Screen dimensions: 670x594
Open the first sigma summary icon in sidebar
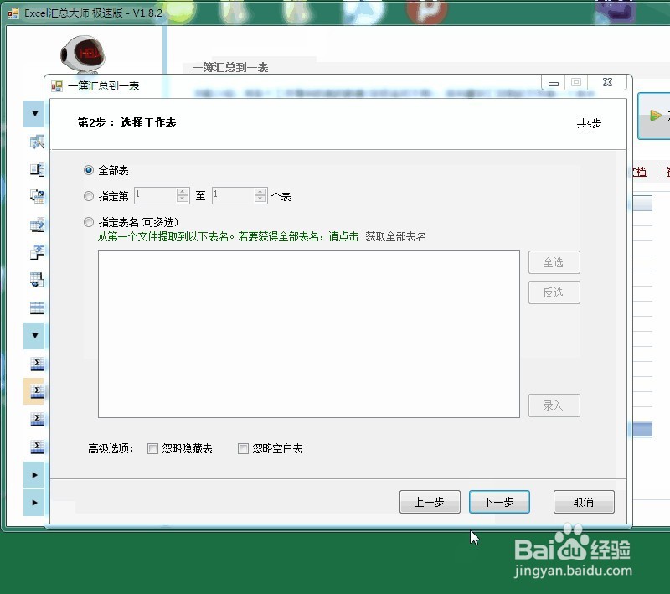[x=37, y=364]
